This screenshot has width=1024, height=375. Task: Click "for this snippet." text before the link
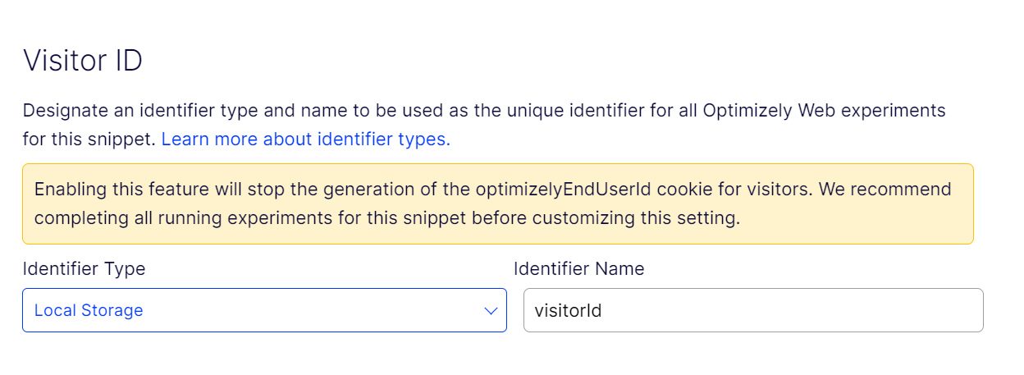click(89, 139)
